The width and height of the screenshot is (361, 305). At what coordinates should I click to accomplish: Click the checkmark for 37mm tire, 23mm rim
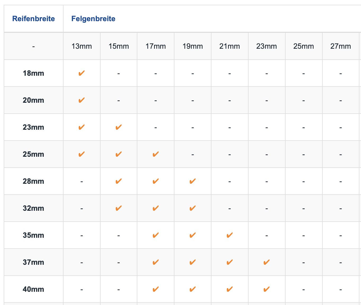267,262
